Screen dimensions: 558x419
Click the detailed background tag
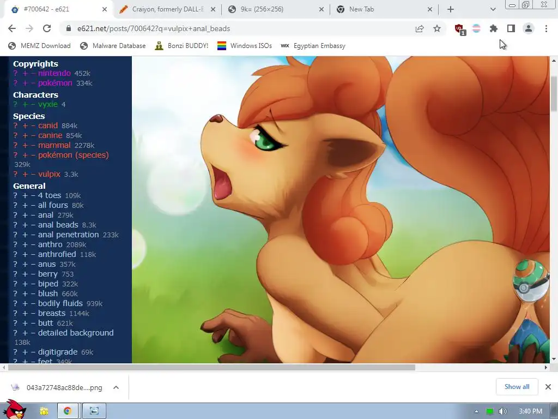click(76, 333)
